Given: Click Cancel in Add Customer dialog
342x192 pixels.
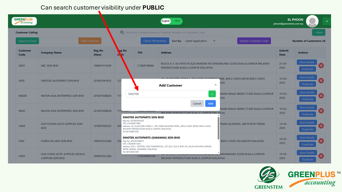Looking at the screenshot, I should [x=197, y=103].
